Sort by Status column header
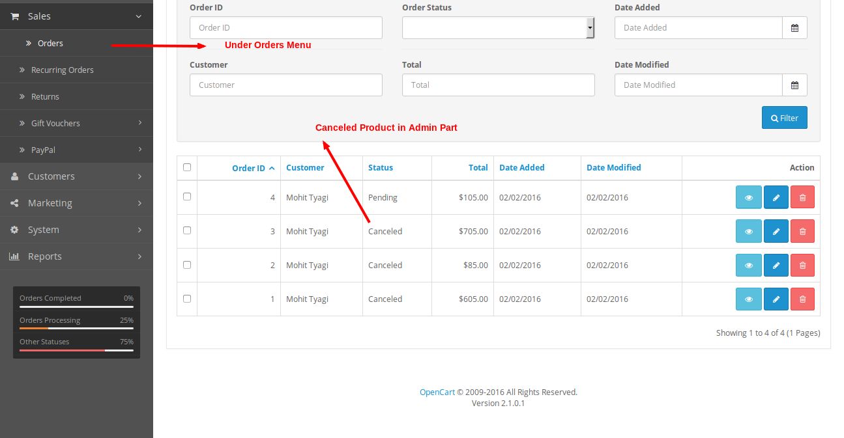This screenshot has width=844, height=438. (381, 167)
